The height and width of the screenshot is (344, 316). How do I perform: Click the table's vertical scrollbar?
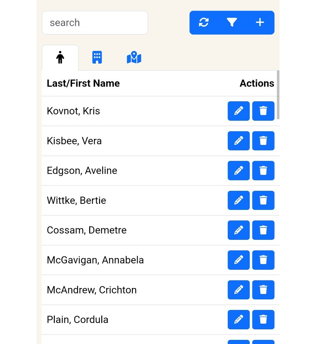tap(278, 95)
